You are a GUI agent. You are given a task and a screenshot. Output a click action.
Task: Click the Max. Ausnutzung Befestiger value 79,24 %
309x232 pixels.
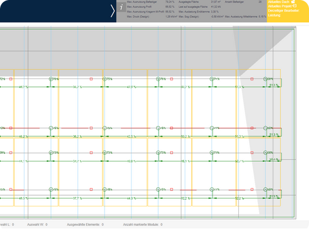[x=170, y=2]
